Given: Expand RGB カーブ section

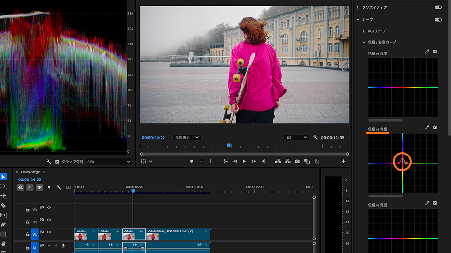Looking at the screenshot, I should pyautogui.click(x=364, y=31).
